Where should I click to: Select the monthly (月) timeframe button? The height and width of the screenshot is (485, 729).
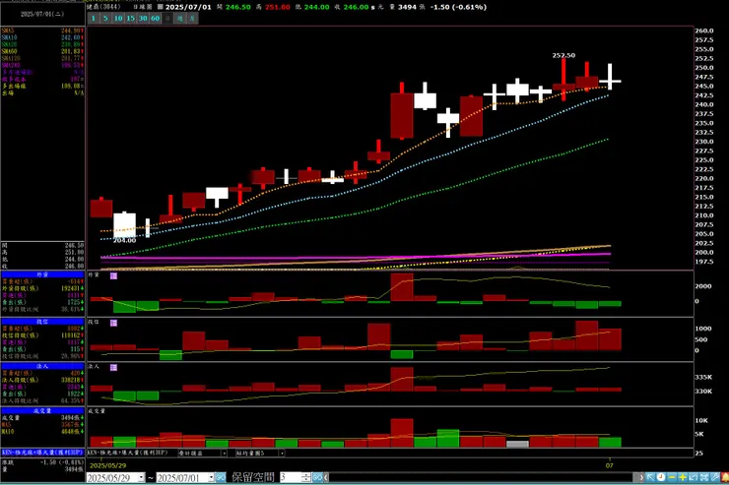192,18
